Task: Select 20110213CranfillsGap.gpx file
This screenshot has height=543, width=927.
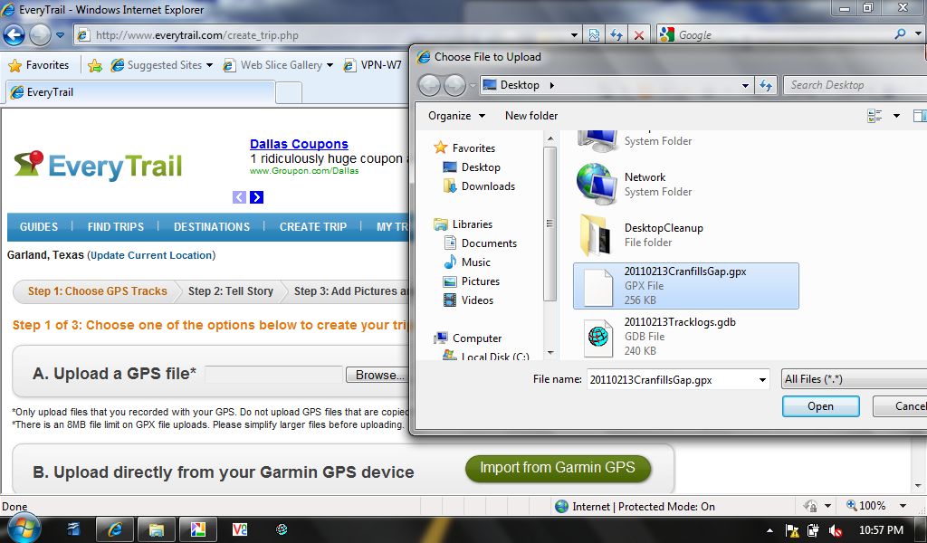Action: (686, 286)
